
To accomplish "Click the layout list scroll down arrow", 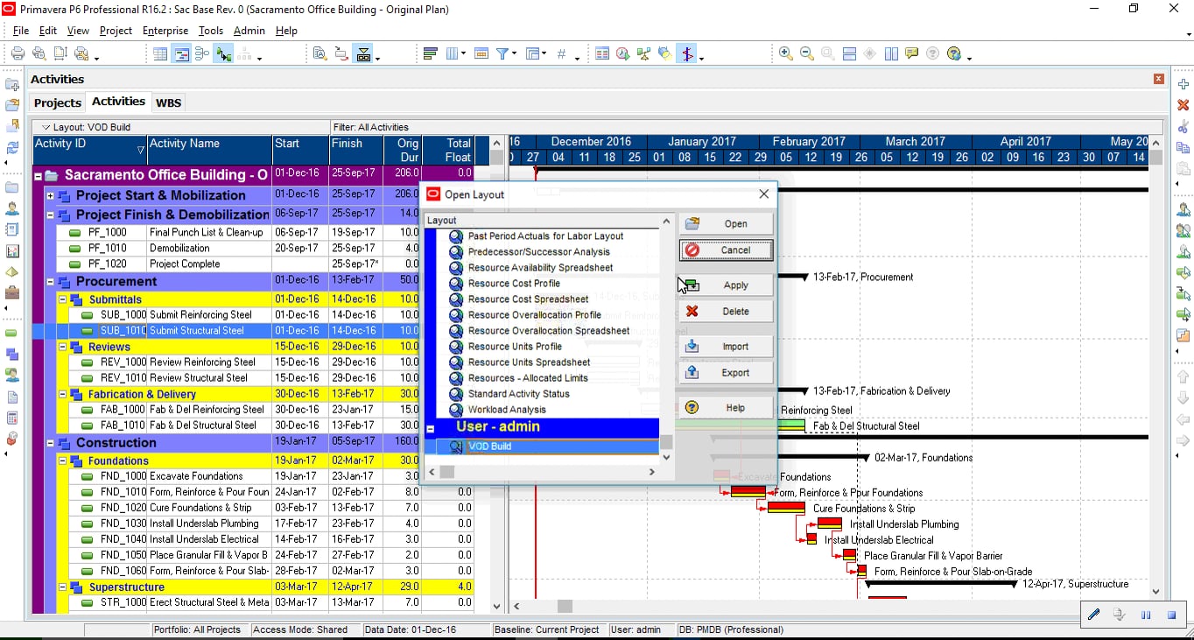I will pos(666,457).
